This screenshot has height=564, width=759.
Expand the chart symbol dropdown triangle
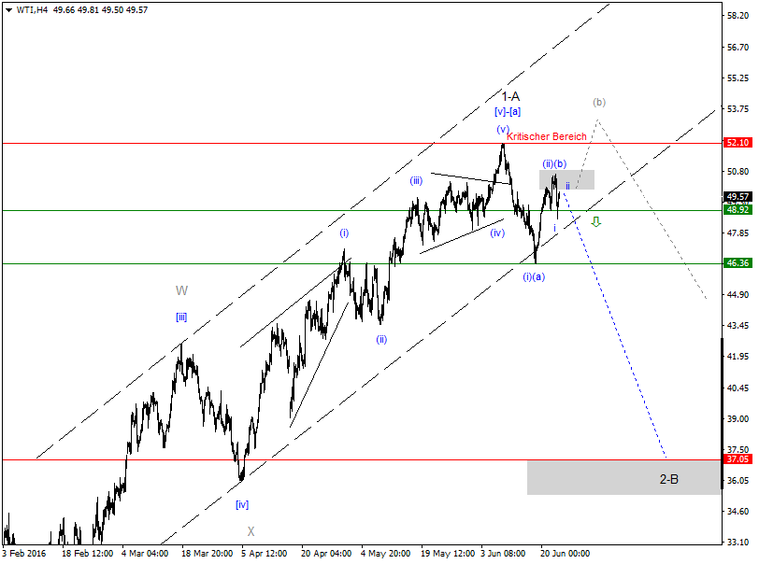point(9,8)
